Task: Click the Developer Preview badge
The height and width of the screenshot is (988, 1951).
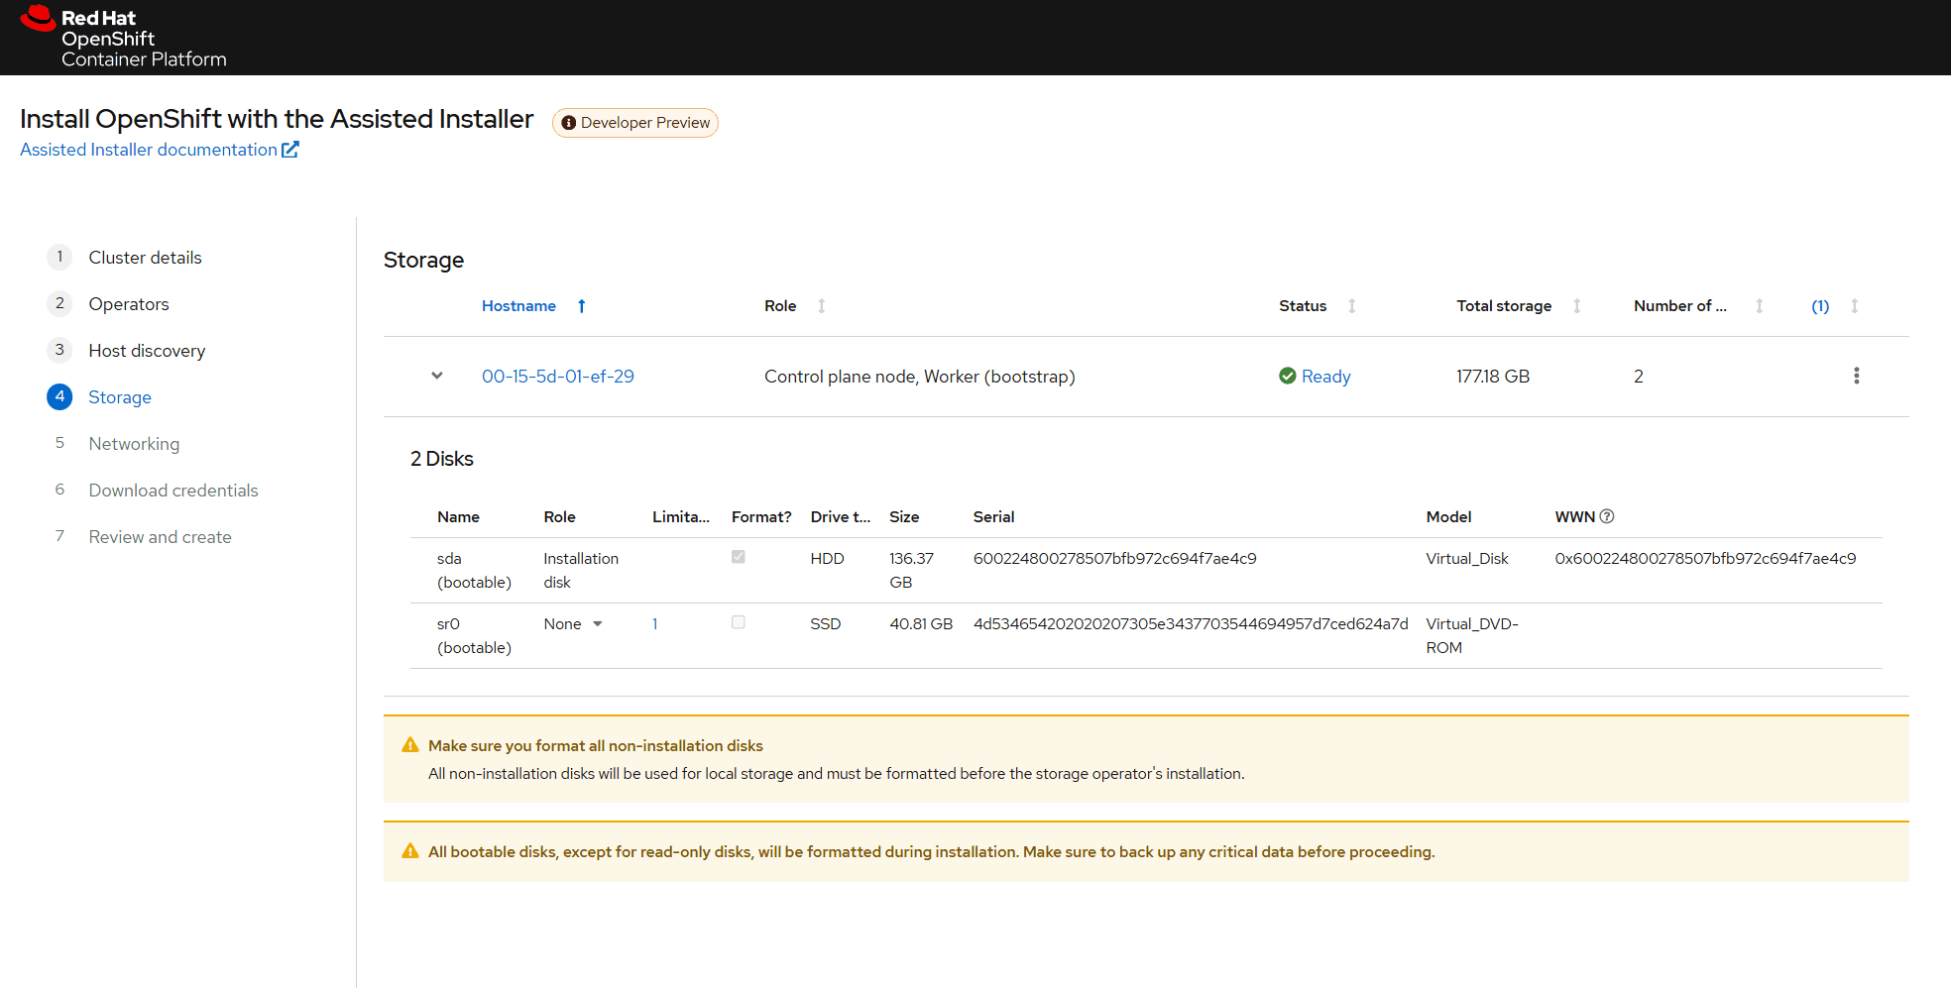Action: point(635,123)
